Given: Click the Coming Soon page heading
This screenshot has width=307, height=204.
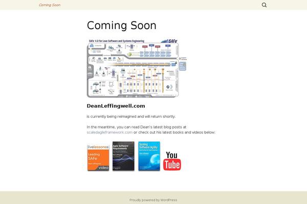Looking at the screenshot, I should pos(122,25).
